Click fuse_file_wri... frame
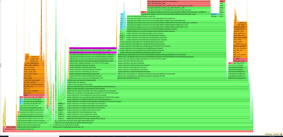This screenshot has width=283, height=137. pyautogui.click(x=240, y=35)
